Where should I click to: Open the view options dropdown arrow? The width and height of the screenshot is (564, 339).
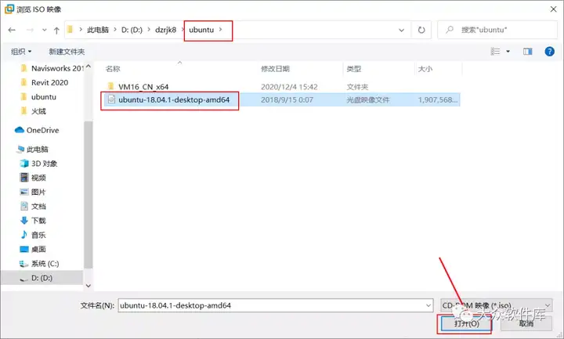pos(508,52)
